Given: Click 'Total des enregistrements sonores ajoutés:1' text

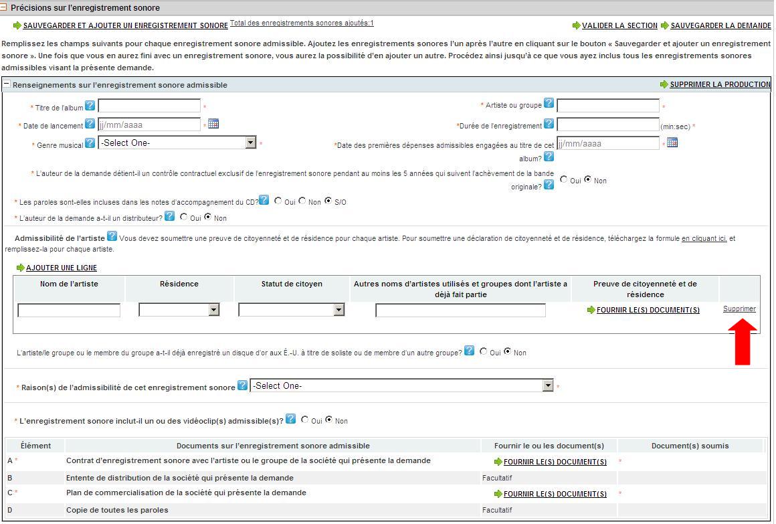Looking at the screenshot, I should pyautogui.click(x=302, y=23).
